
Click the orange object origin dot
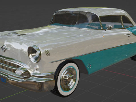click(x=104, y=36)
